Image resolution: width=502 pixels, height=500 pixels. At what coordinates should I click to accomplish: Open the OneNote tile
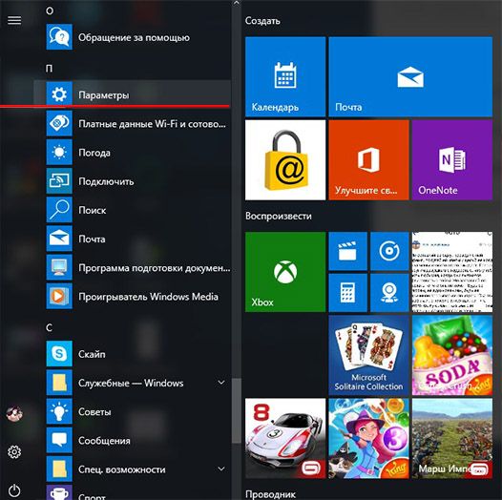pyautogui.click(x=452, y=160)
